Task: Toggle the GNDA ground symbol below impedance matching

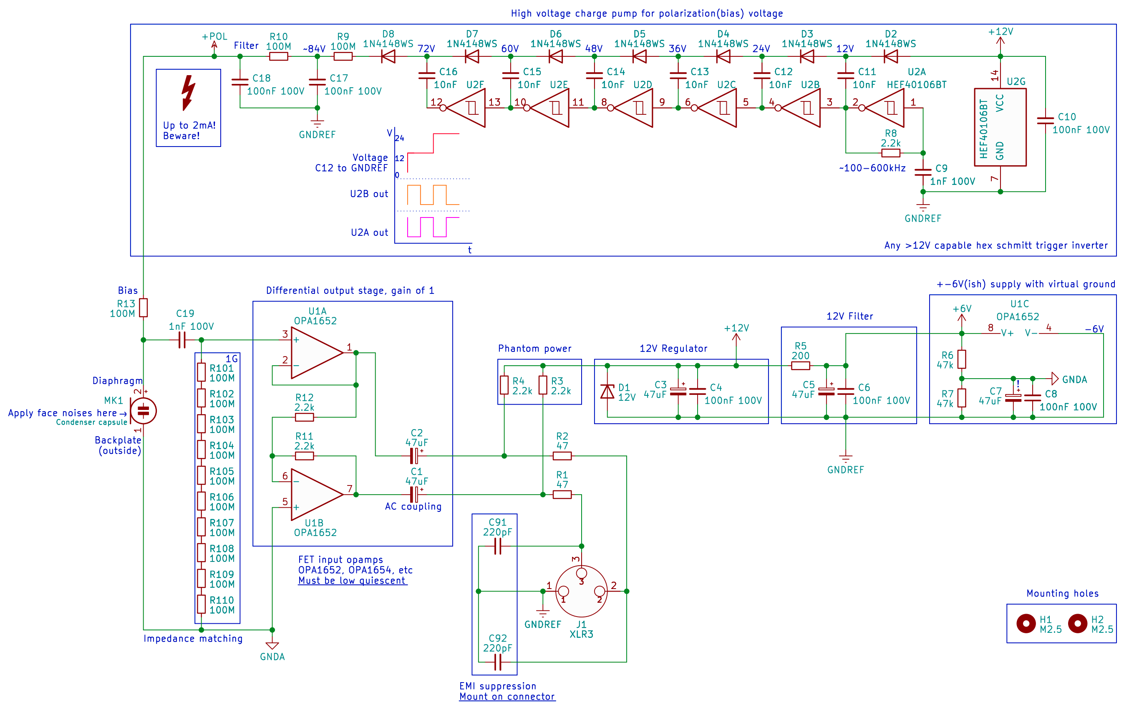Action: coord(272,647)
